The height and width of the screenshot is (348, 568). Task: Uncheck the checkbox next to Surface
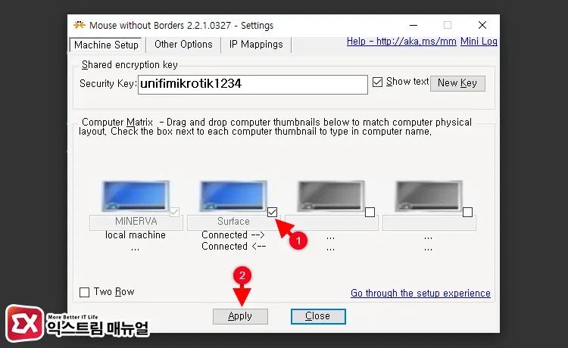(273, 212)
